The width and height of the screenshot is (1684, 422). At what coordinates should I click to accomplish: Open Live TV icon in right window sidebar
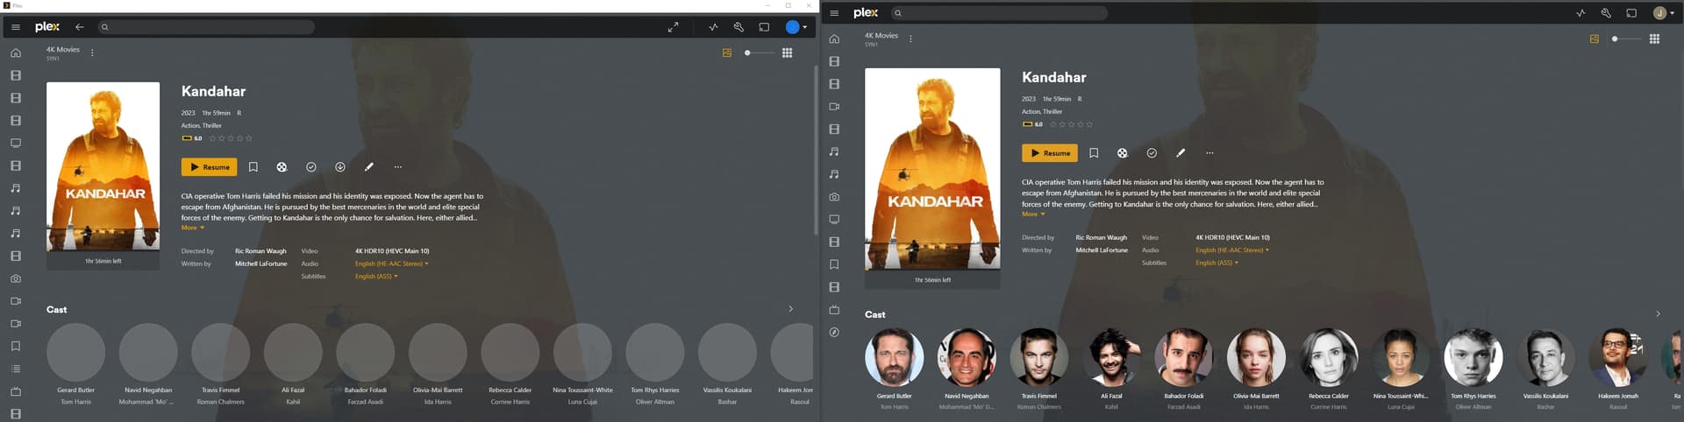tap(834, 309)
